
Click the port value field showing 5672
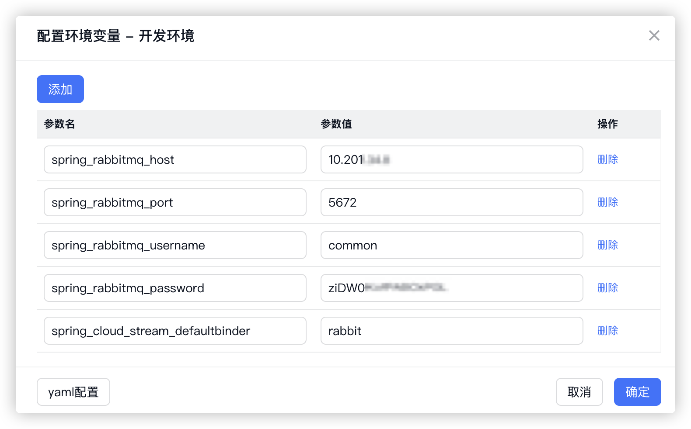click(451, 202)
